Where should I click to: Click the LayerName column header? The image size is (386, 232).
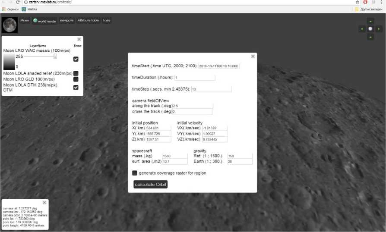38,46
